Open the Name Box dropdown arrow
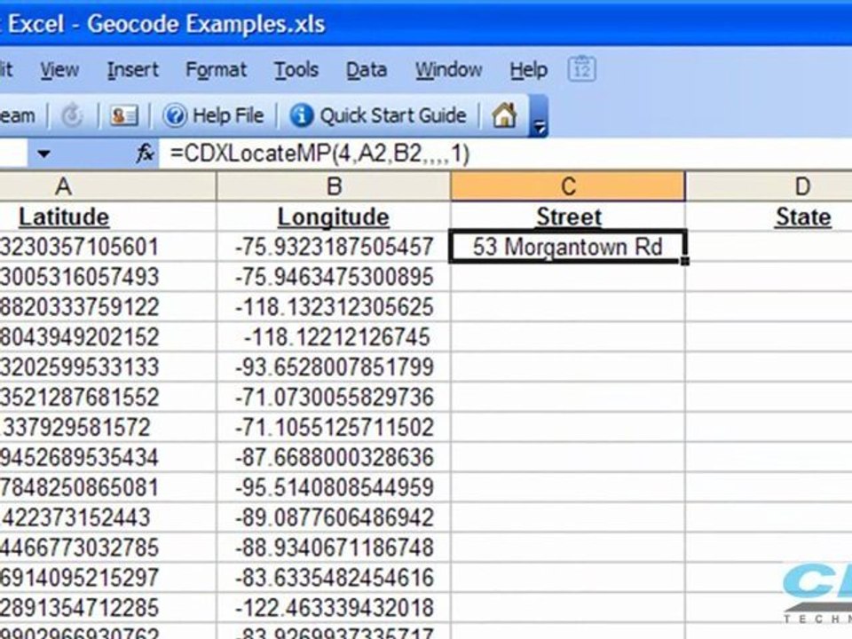 coord(43,154)
